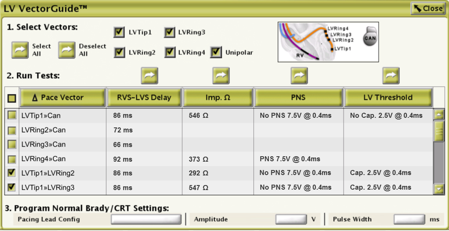Run the Impedance test arrow icon

(x=221, y=76)
